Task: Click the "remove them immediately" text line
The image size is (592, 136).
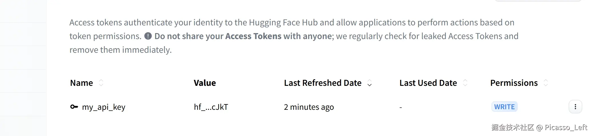Action: click(x=121, y=50)
